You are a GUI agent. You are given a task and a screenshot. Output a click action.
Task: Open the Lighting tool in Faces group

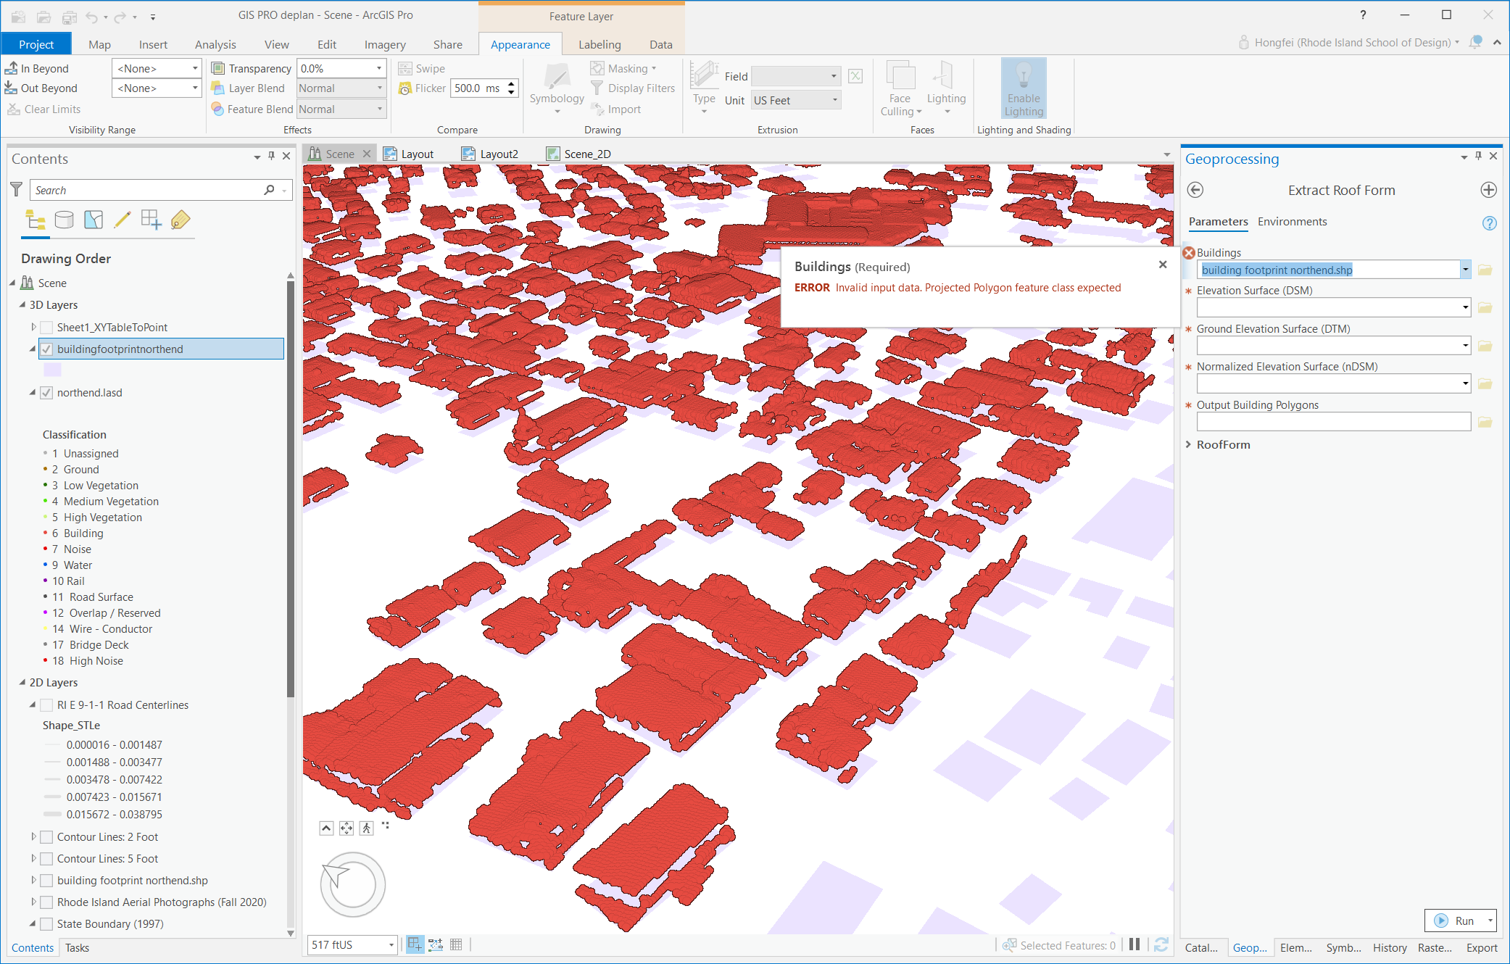[946, 88]
